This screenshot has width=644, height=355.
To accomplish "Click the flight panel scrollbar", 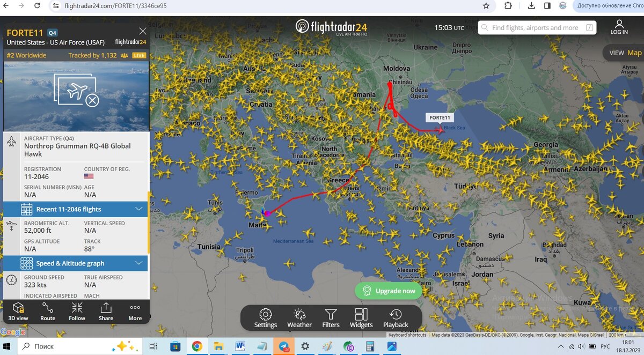I will point(149,223).
